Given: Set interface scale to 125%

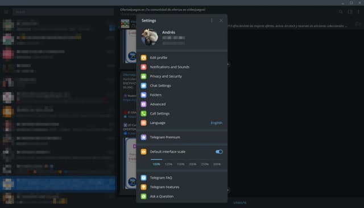Looking at the screenshot, I should 168,164.
